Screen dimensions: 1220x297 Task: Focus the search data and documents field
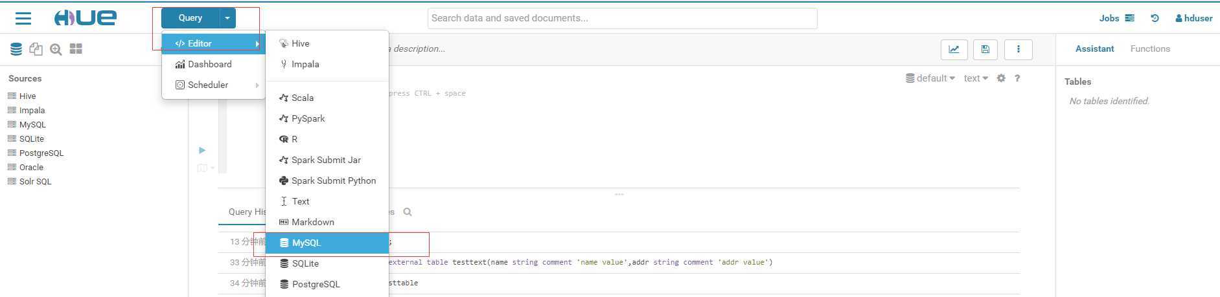[x=622, y=18]
